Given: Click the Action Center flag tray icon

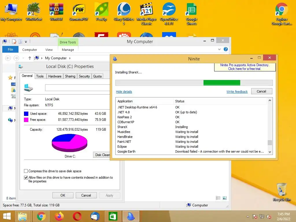Looking at the screenshot, I should click(x=255, y=217).
